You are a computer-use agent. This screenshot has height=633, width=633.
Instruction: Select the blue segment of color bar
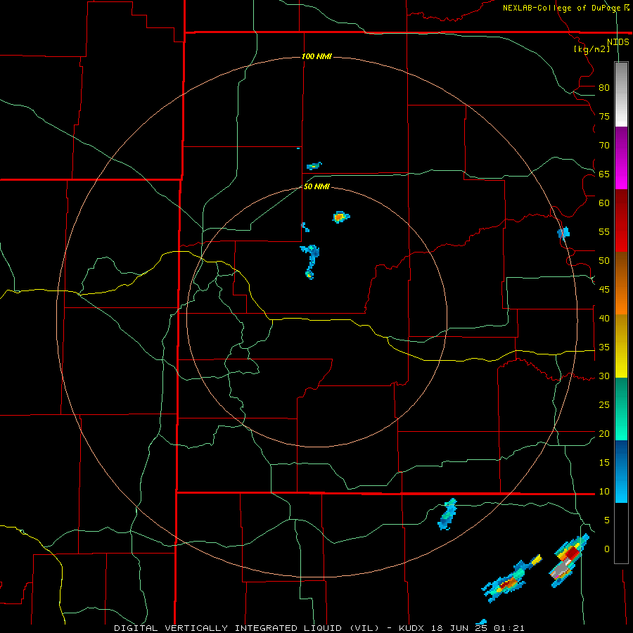click(x=621, y=471)
